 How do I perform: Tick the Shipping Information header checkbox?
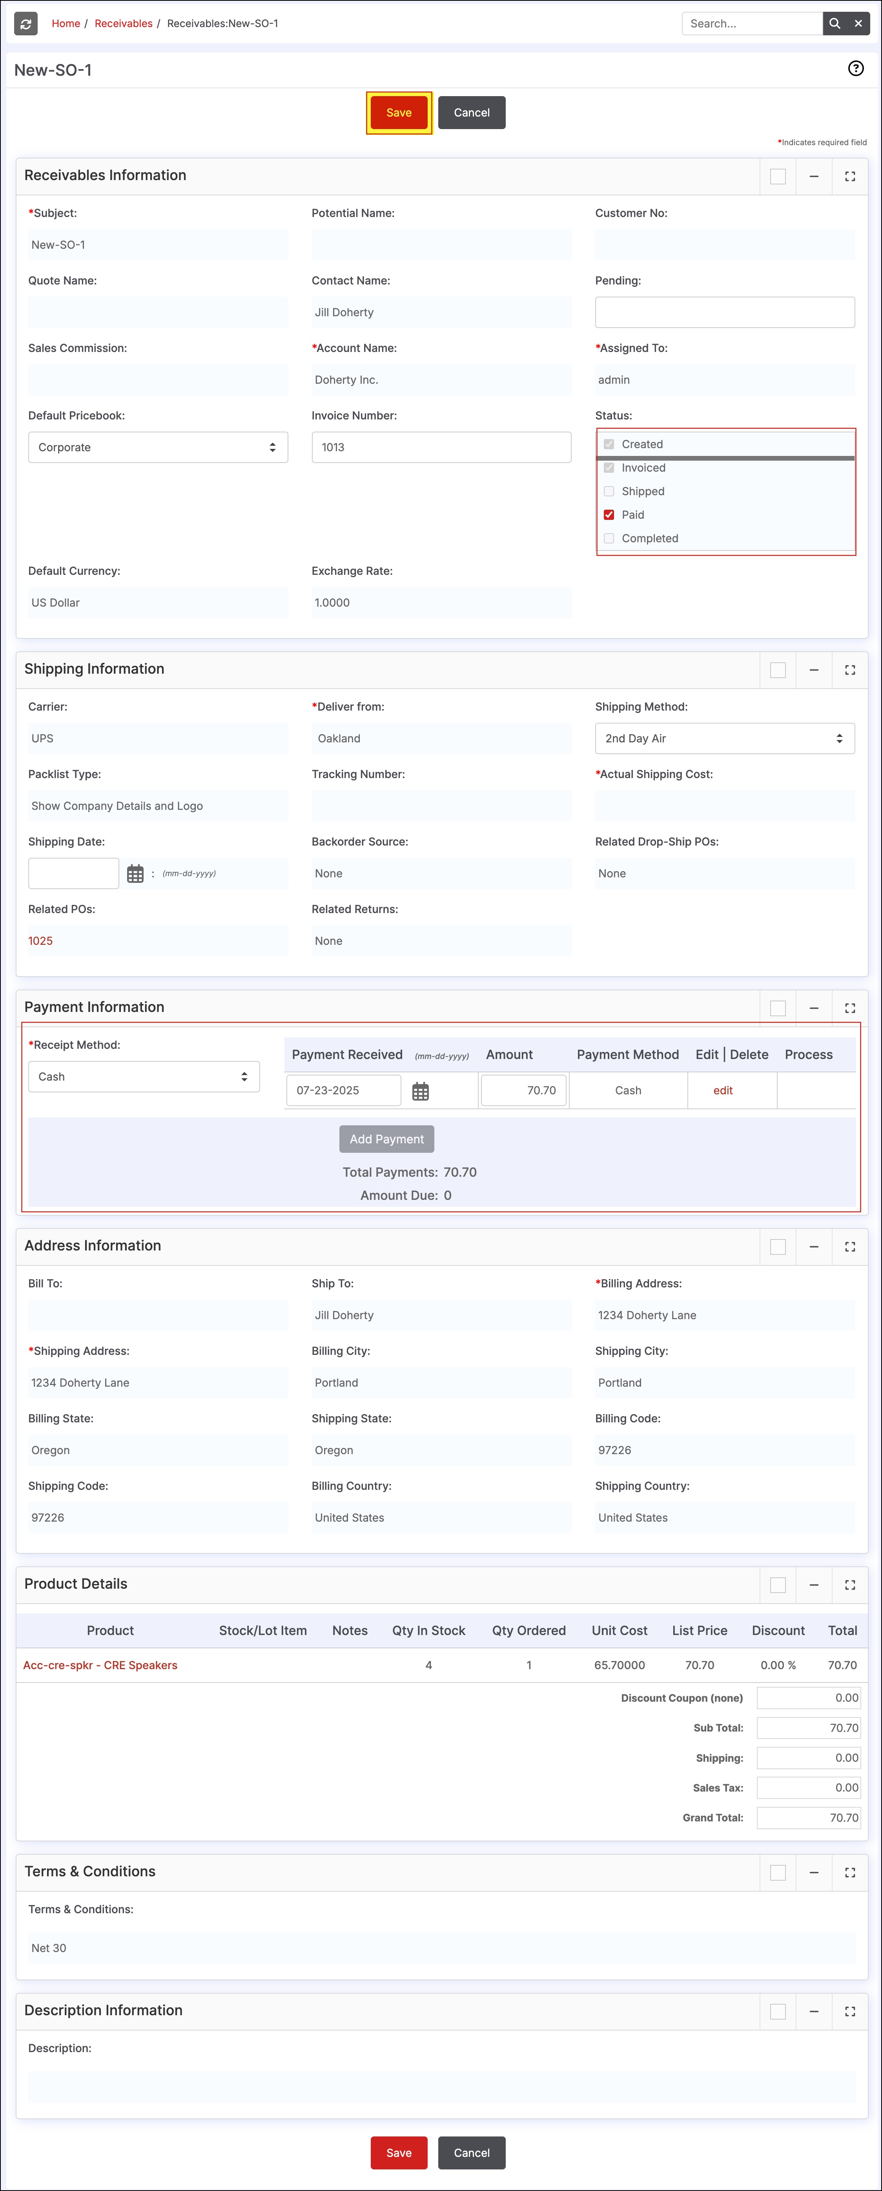coord(777,670)
